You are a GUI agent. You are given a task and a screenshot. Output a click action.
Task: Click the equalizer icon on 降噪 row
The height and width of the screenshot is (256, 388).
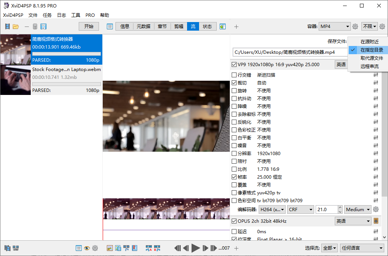tap(376, 107)
